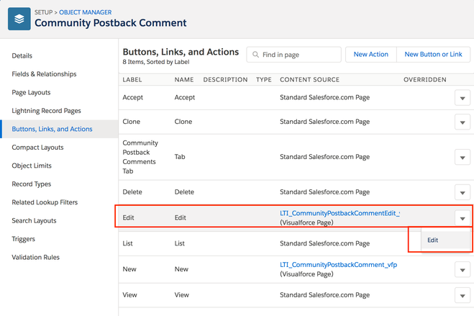Open dropdown for Community Postback Comments Tab row

(x=462, y=157)
